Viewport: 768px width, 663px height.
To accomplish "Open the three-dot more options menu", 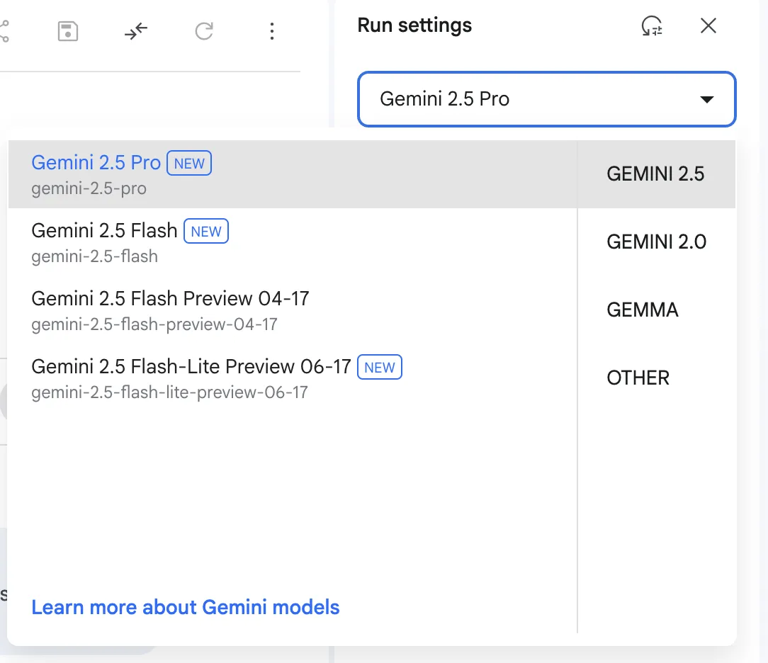I will (x=272, y=31).
